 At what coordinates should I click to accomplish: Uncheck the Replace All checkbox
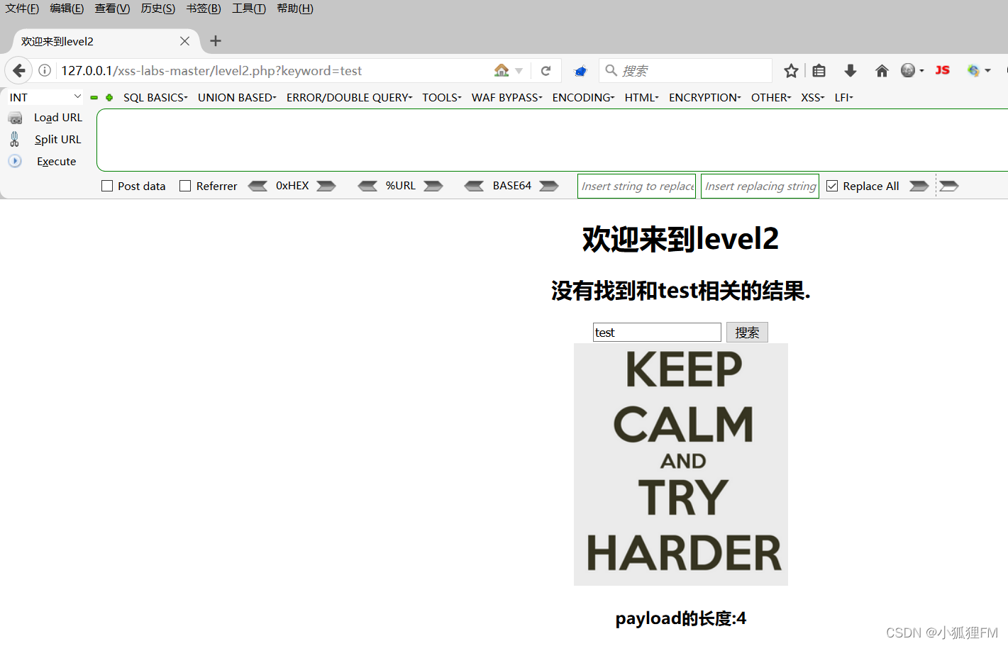(x=832, y=186)
